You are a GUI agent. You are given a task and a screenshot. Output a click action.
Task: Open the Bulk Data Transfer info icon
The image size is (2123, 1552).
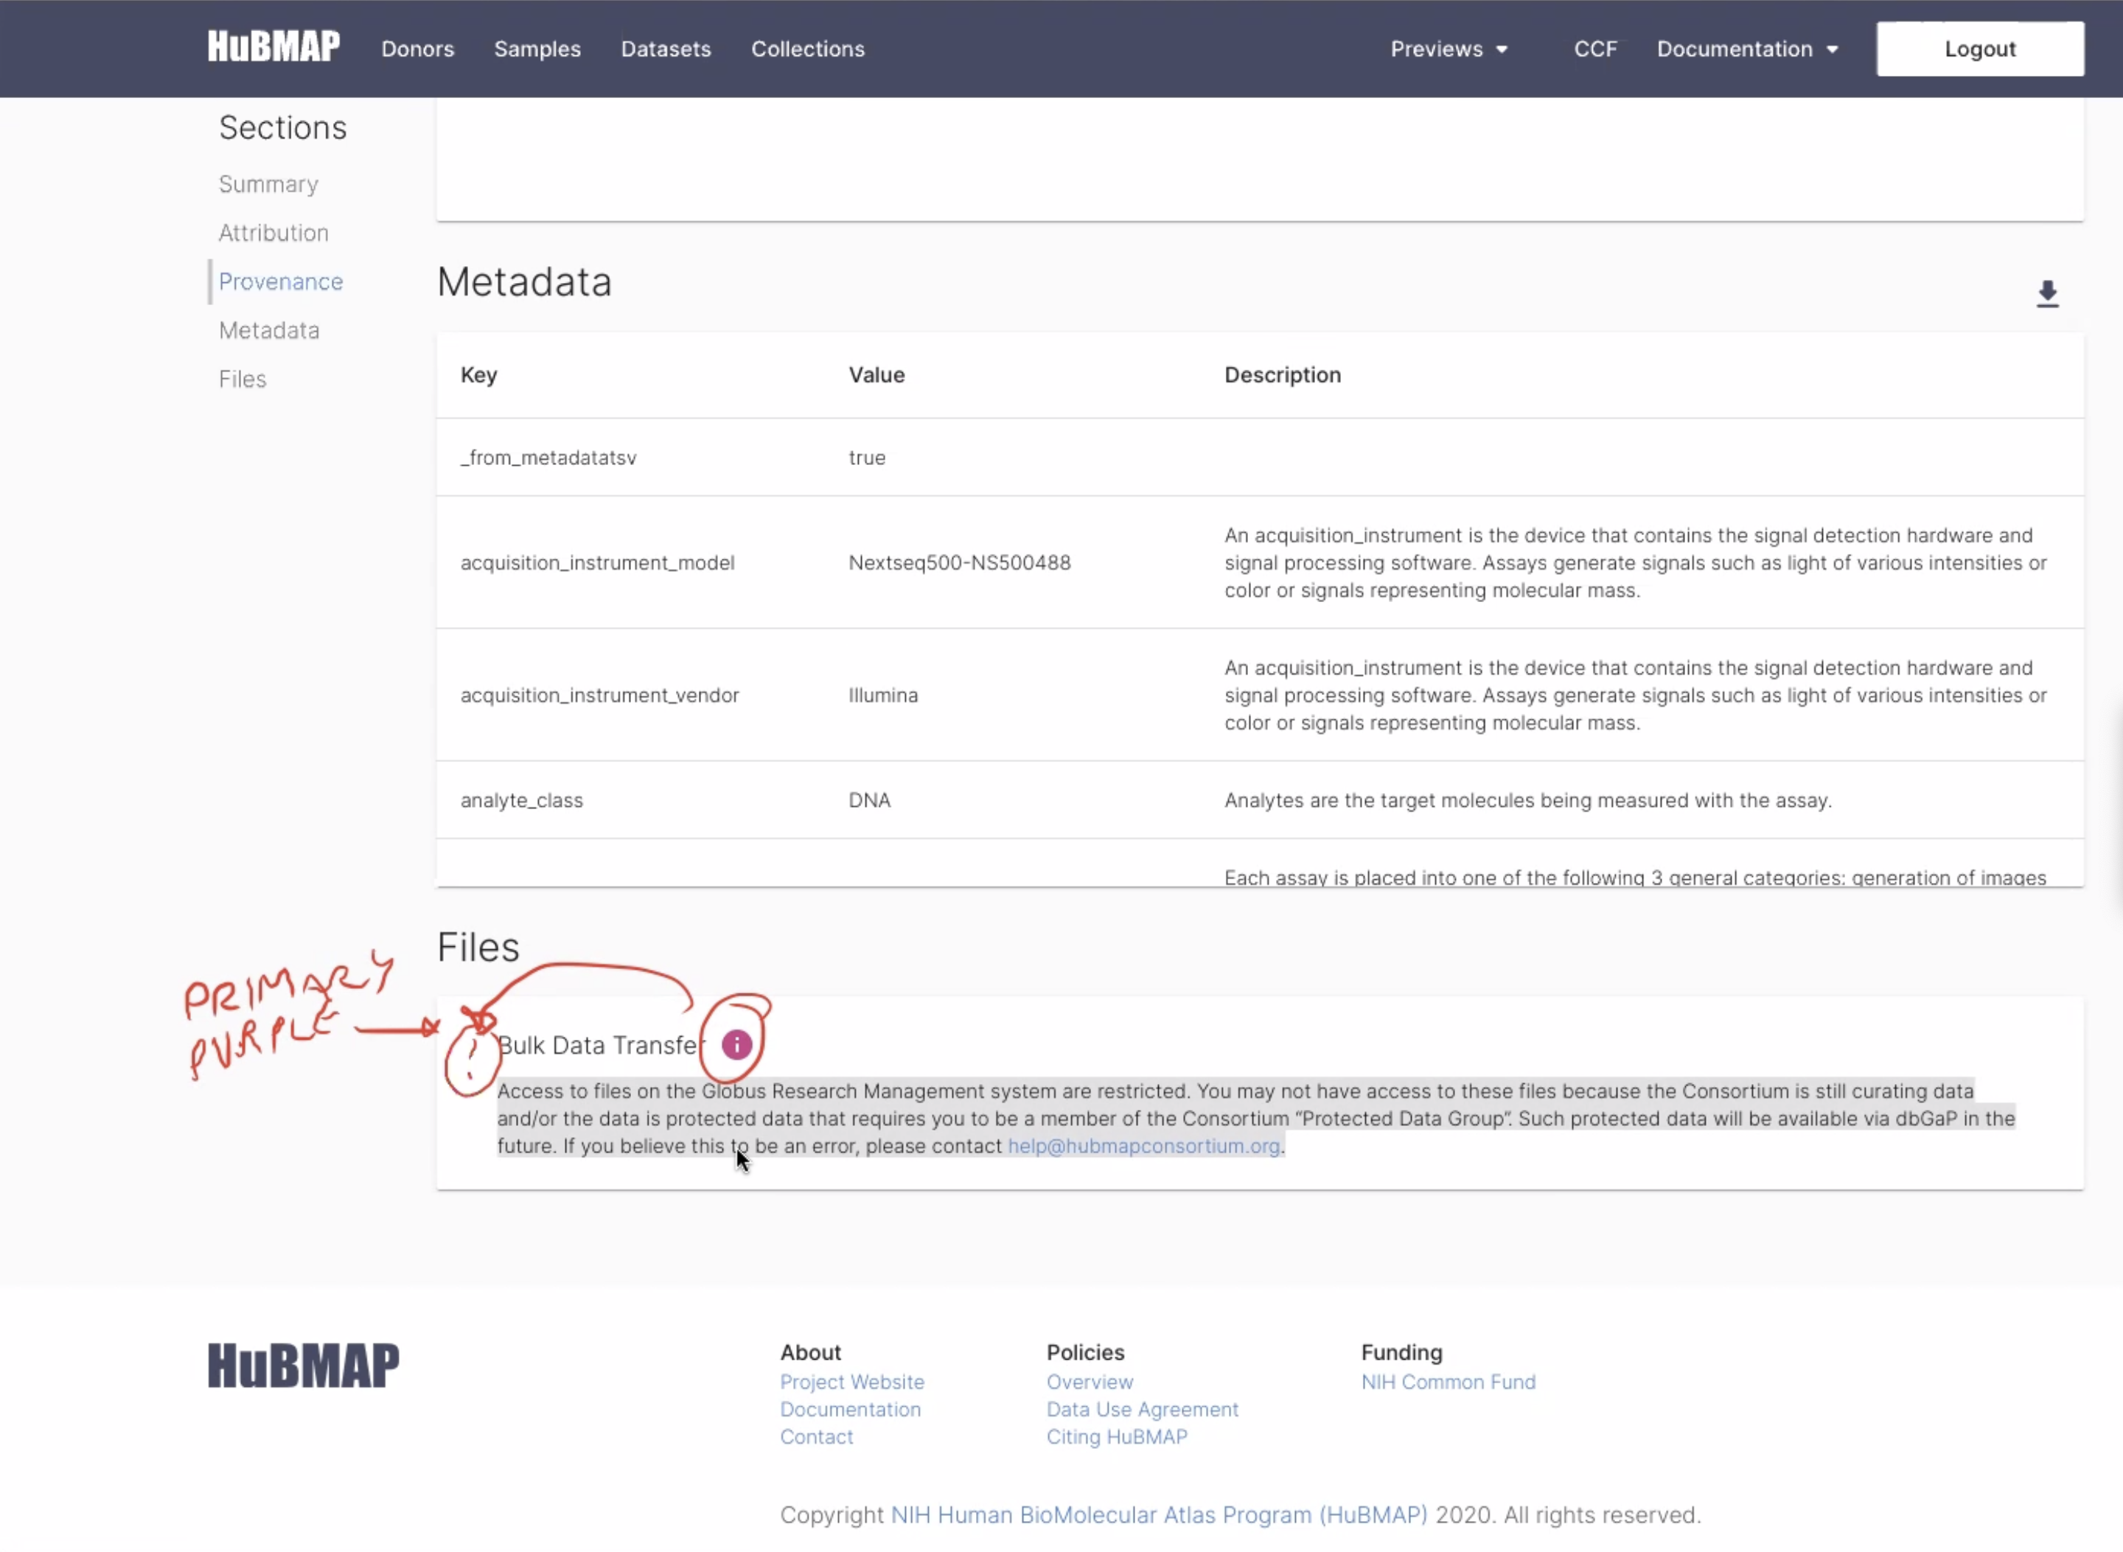(736, 1043)
